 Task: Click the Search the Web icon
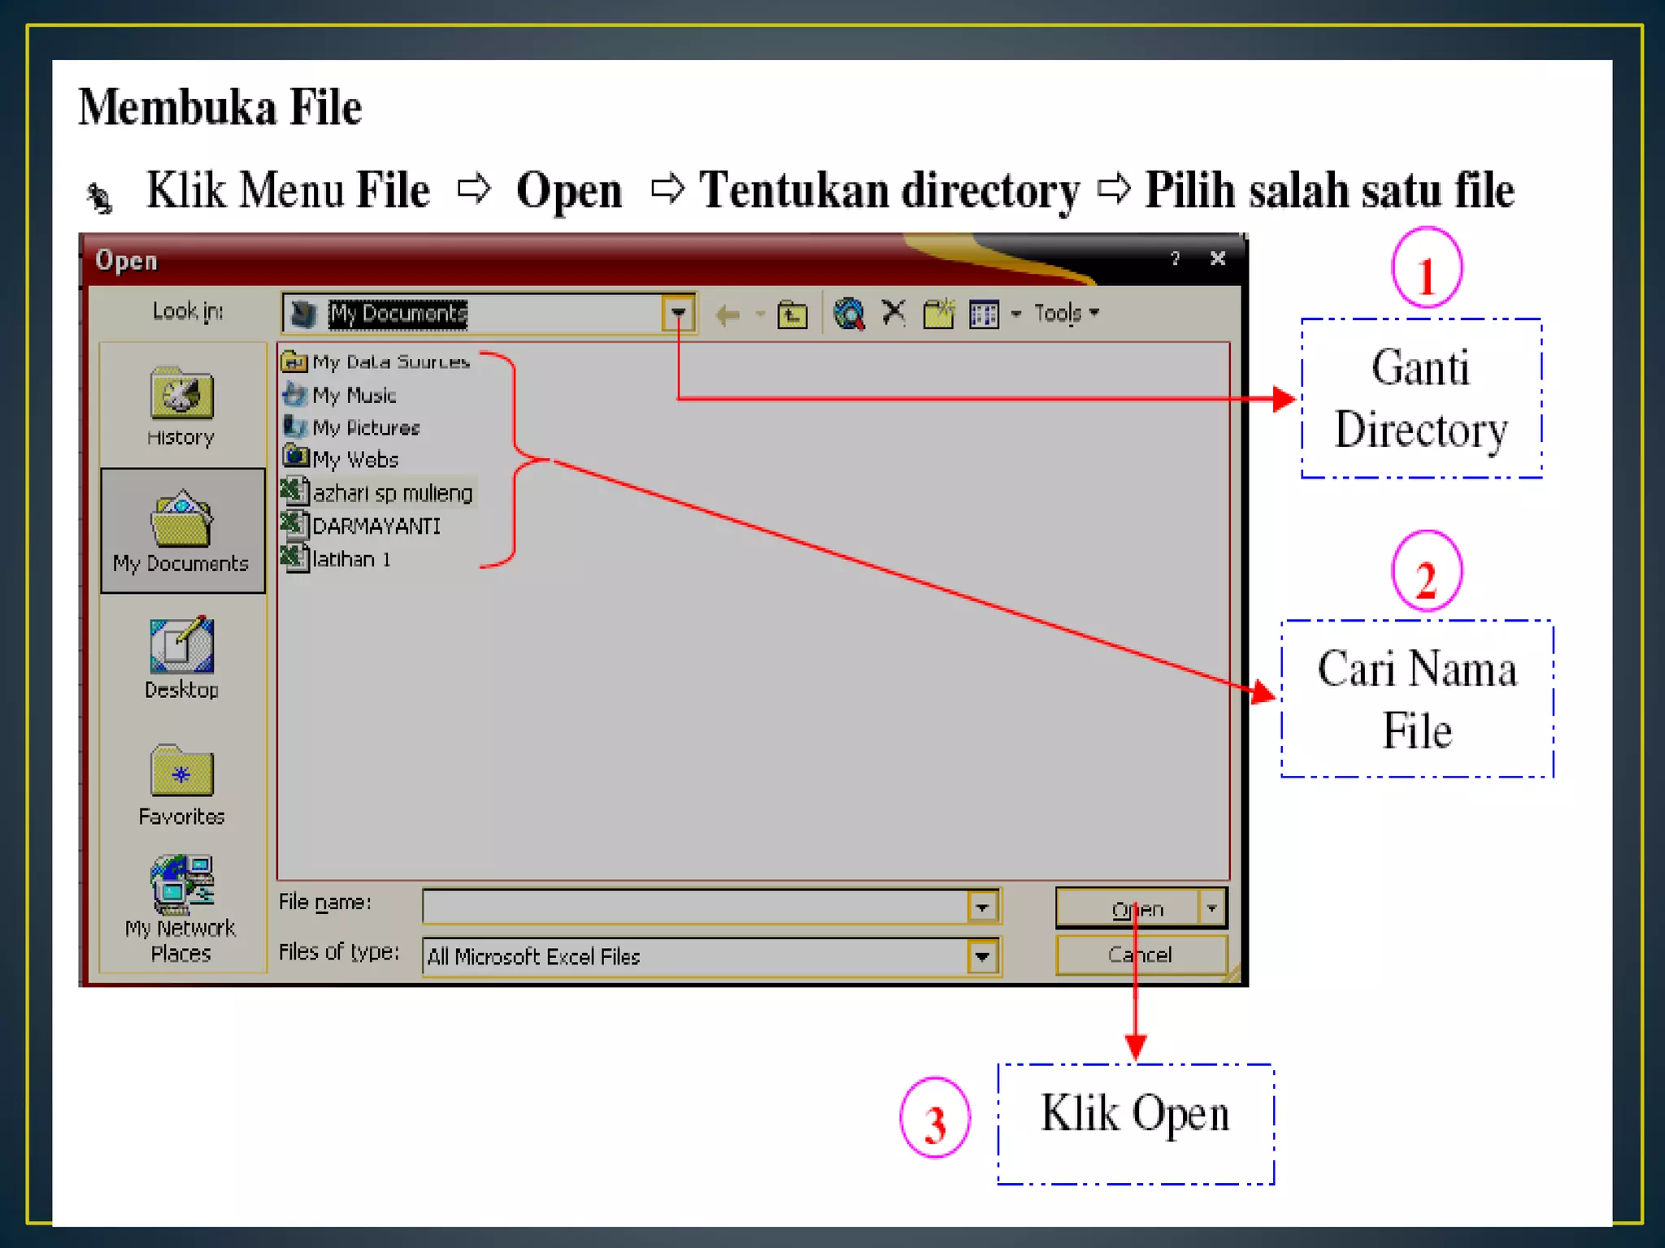click(x=849, y=314)
